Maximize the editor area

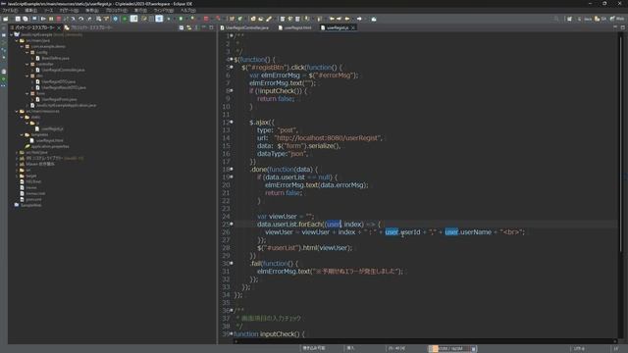click(623, 27)
